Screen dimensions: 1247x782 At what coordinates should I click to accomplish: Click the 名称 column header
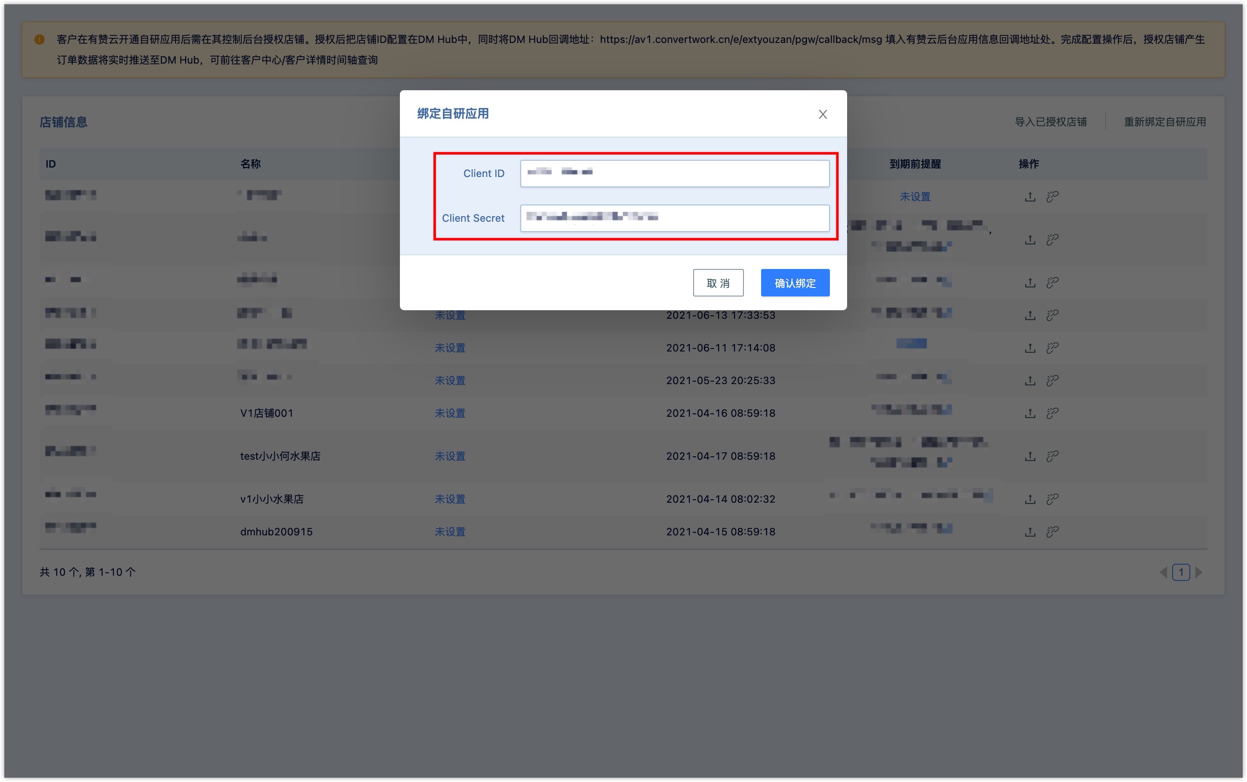pyautogui.click(x=250, y=164)
